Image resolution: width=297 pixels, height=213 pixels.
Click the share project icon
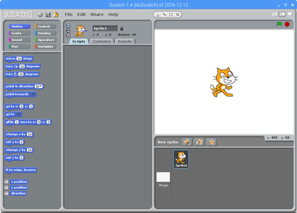[x=56, y=15]
